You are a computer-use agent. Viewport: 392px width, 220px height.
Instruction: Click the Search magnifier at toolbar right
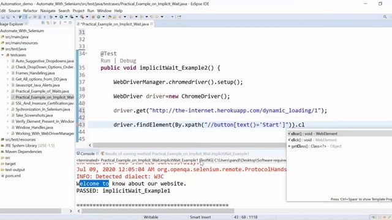point(385,17)
